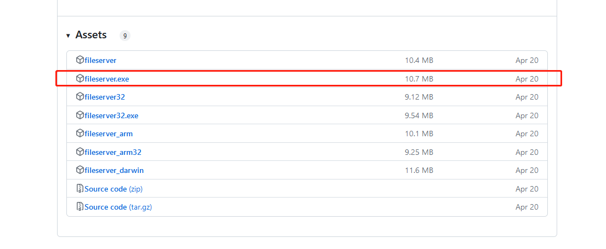606x249 pixels.
Task: Download Source code (tar.gz) archive
Action: [118, 207]
